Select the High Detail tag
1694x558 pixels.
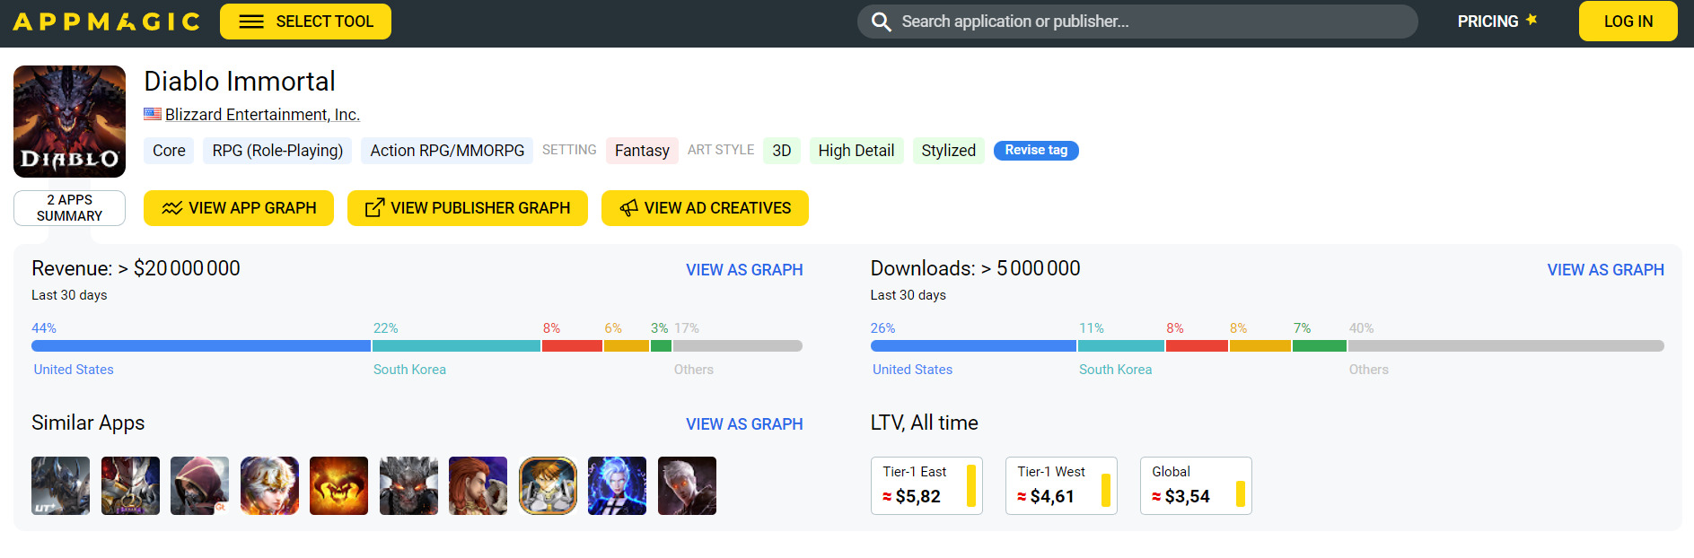[x=856, y=151]
